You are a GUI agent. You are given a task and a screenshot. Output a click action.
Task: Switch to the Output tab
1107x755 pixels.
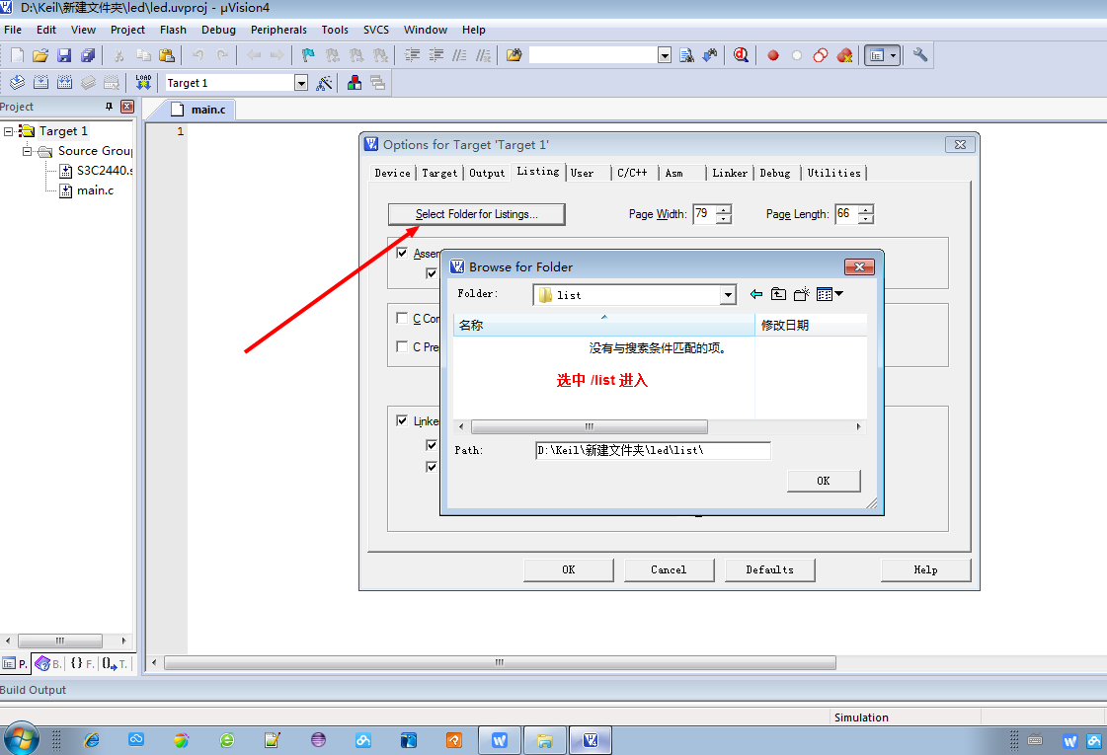[487, 173]
